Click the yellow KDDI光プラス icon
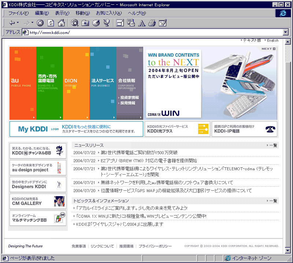293x263 pixels. (x=203, y=129)
